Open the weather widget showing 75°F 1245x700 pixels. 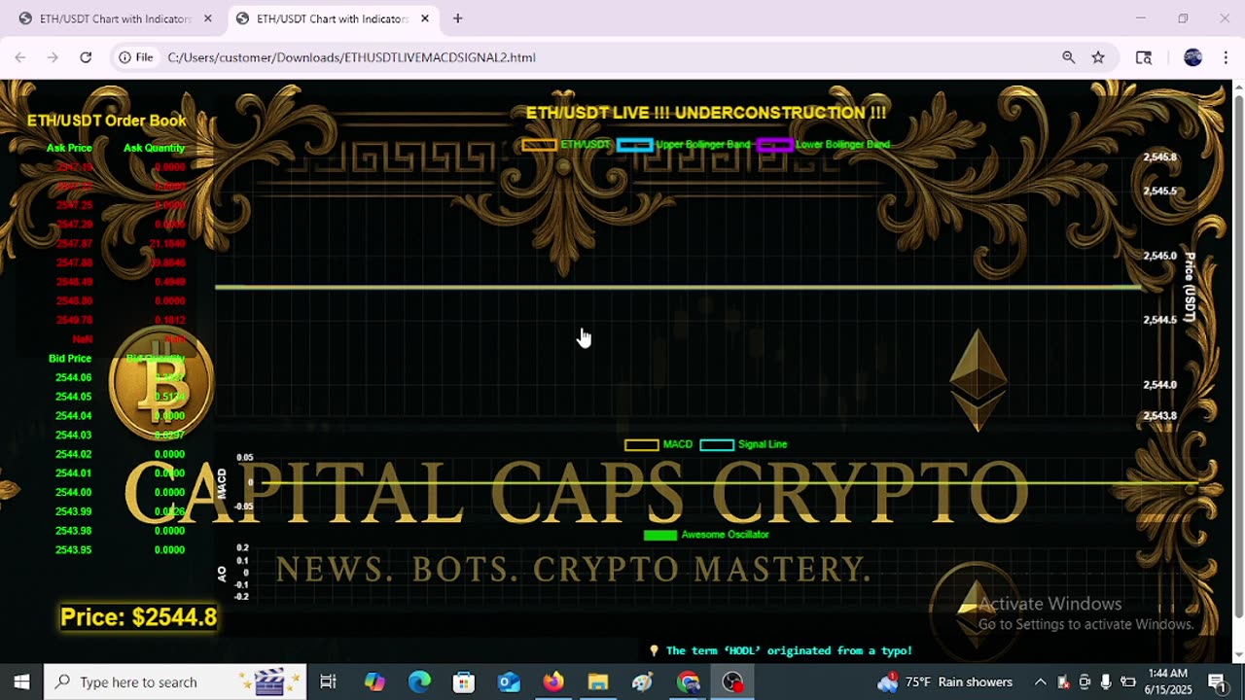(x=945, y=682)
